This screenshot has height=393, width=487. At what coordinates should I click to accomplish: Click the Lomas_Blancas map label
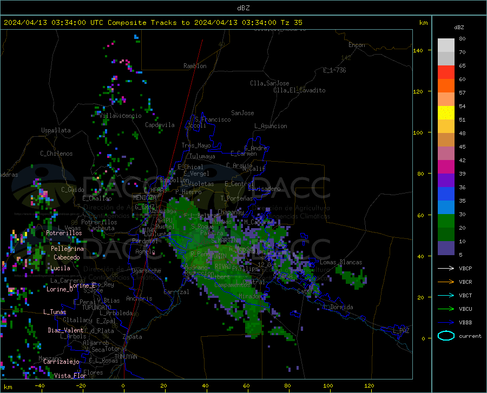(341, 262)
